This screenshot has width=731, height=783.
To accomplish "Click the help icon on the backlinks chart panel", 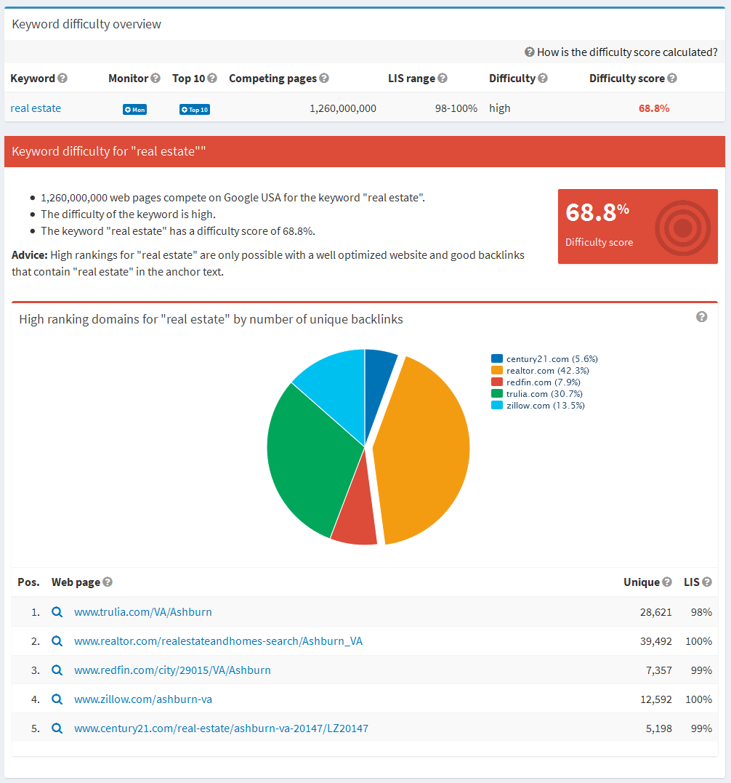I will coord(701,317).
